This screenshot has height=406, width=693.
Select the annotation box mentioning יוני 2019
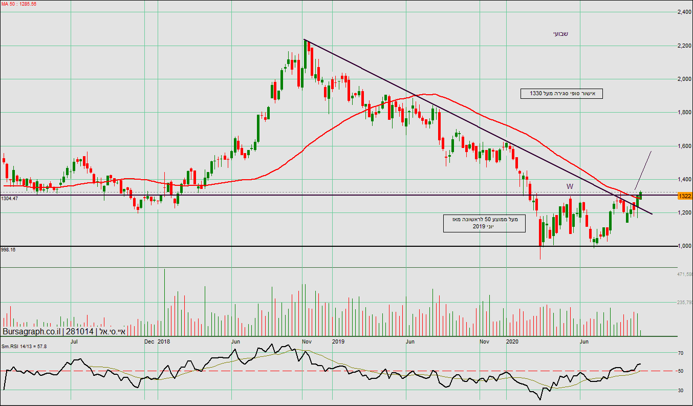pyautogui.click(x=484, y=223)
